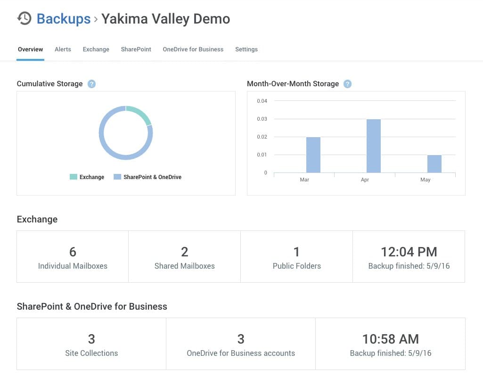Open the Exchange tab
The height and width of the screenshot is (386, 483).
click(x=96, y=49)
